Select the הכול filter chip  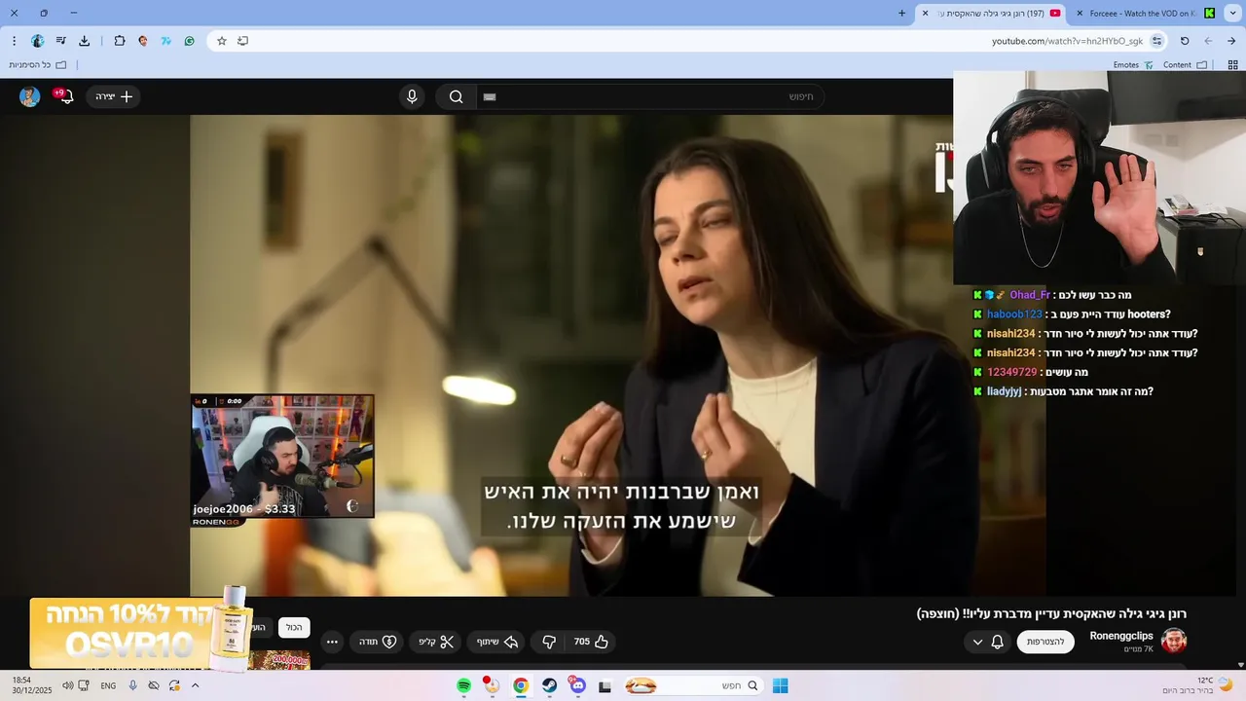(294, 628)
